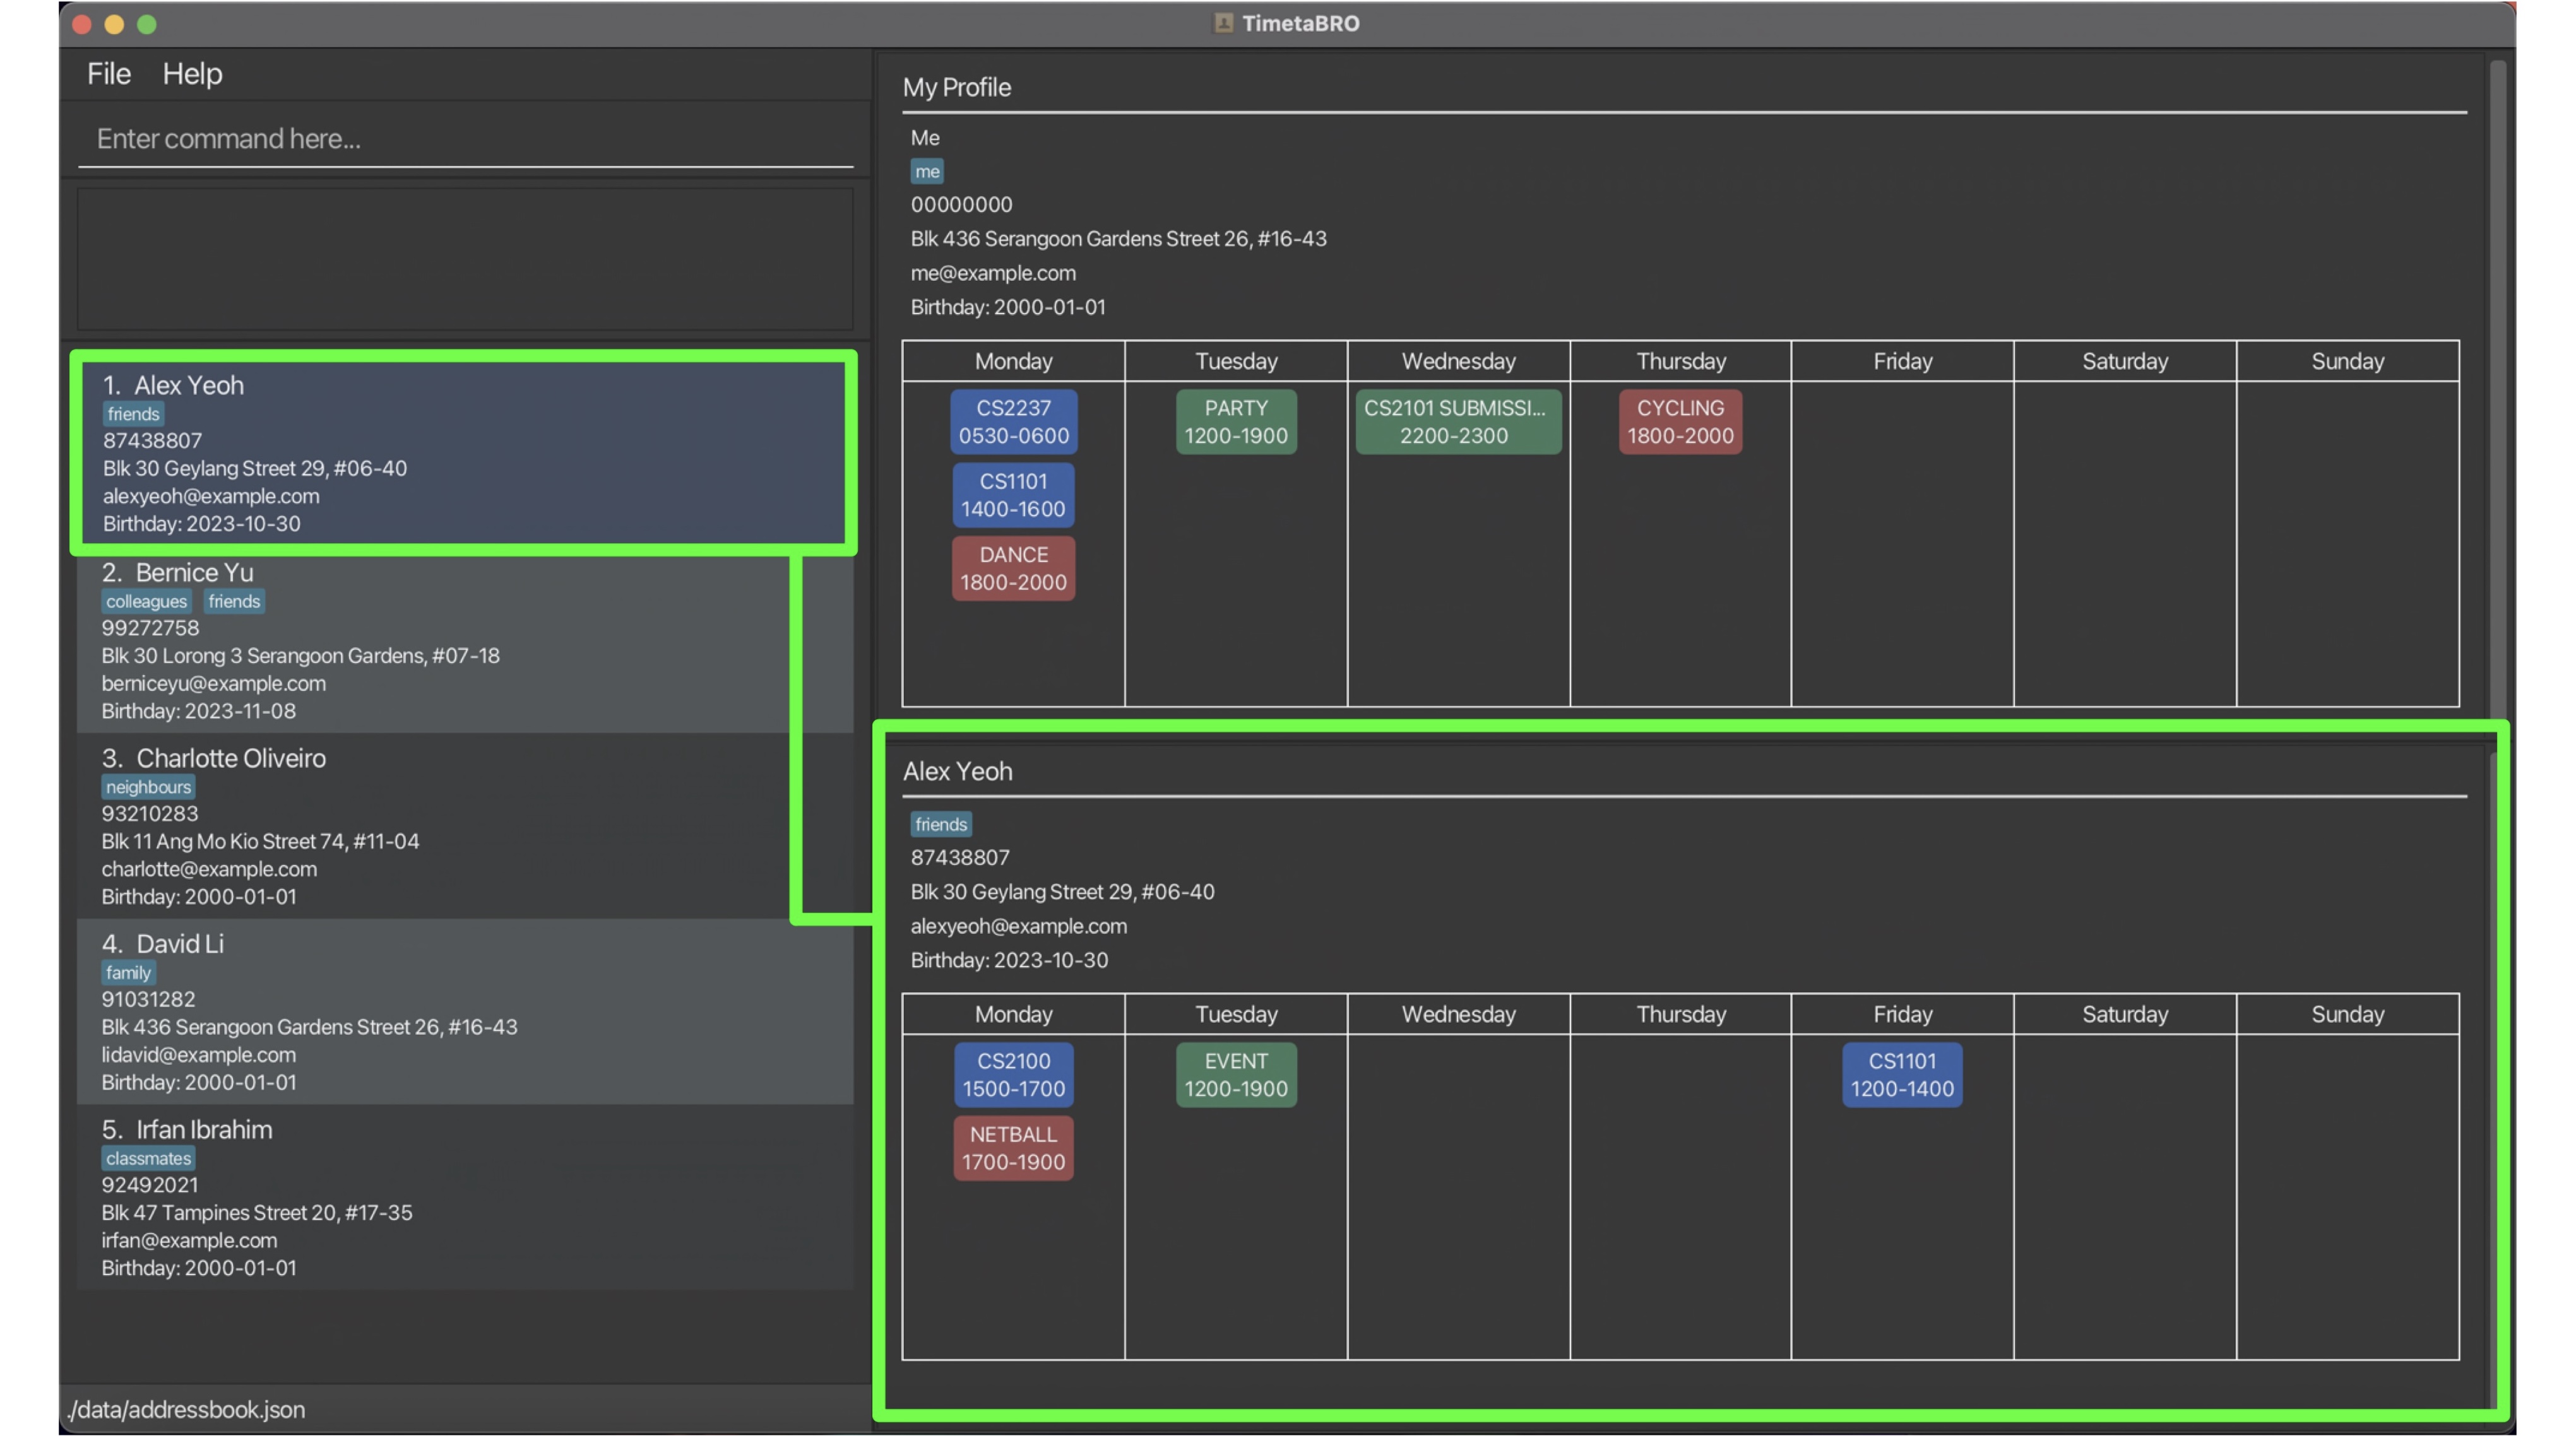Select Charlotte Oliveiro contact card
2576x1436 pixels.
pos(465,825)
